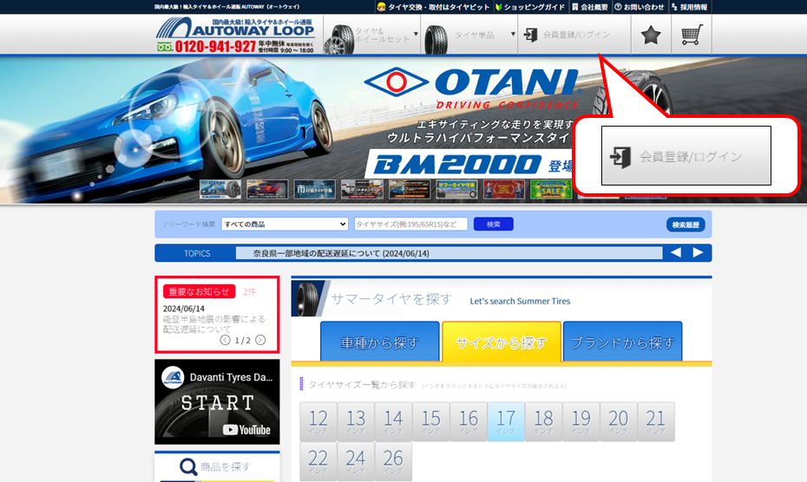Select 22 inch tire size
This screenshot has width=807, height=482.
click(x=318, y=461)
